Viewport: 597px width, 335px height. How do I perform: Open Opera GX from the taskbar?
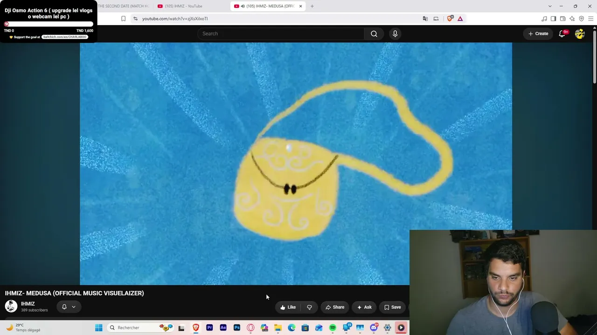coord(250,328)
